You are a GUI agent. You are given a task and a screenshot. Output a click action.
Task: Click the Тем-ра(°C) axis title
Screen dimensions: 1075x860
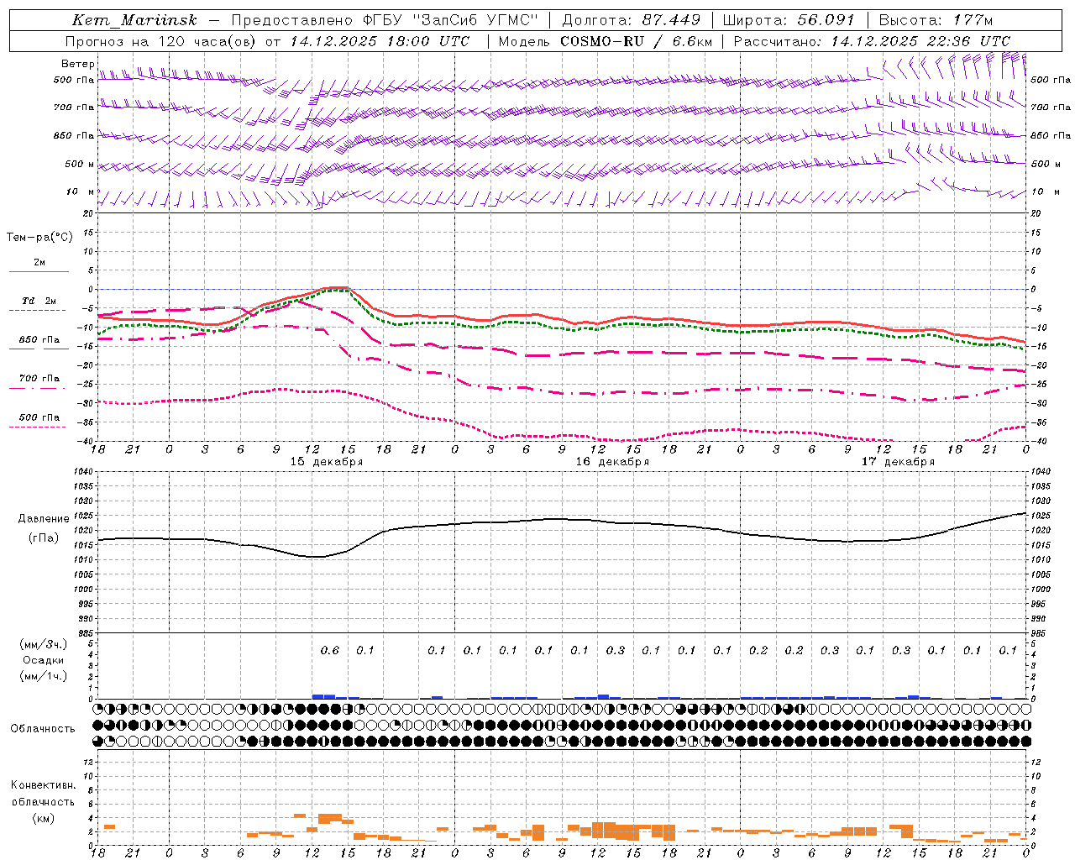coord(39,237)
